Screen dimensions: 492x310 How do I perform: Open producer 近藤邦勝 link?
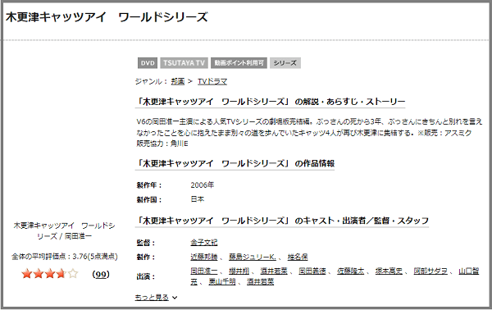click(x=204, y=257)
